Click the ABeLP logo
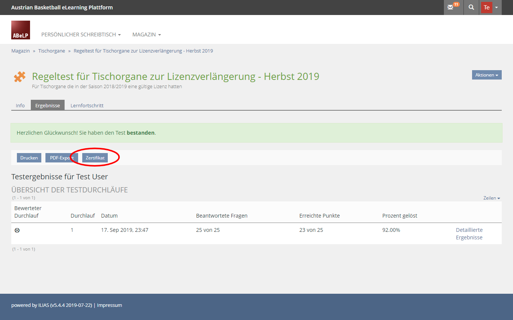The width and height of the screenshot is (513, 320). (x=21, y=30)
